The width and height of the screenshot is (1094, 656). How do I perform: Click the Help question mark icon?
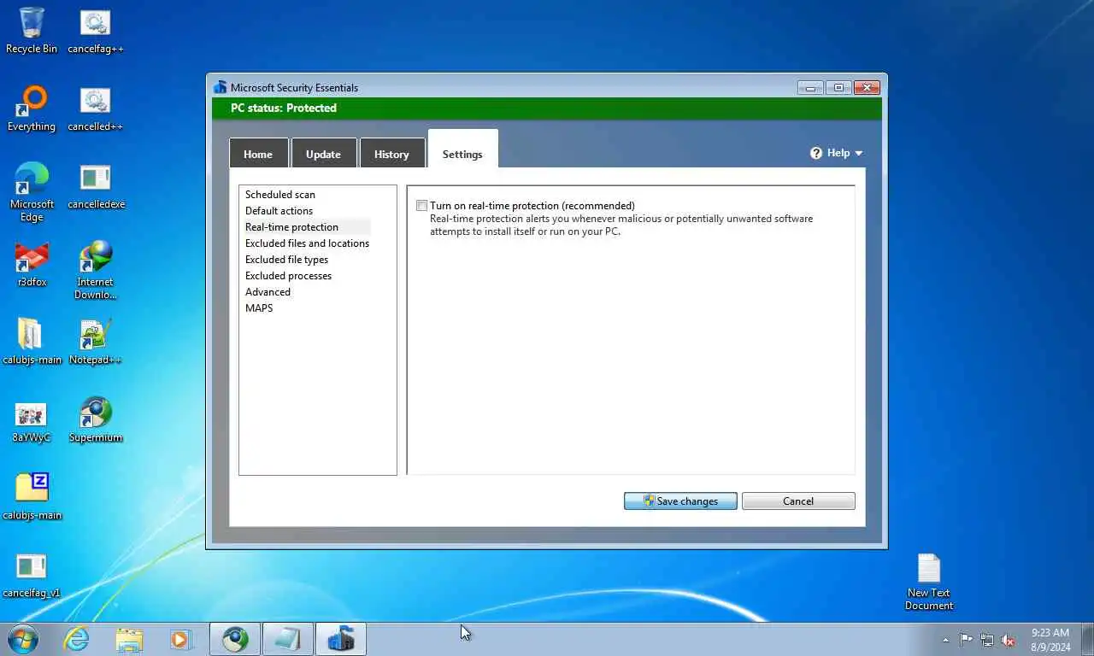pyautogui.click(x=816, y=153)
